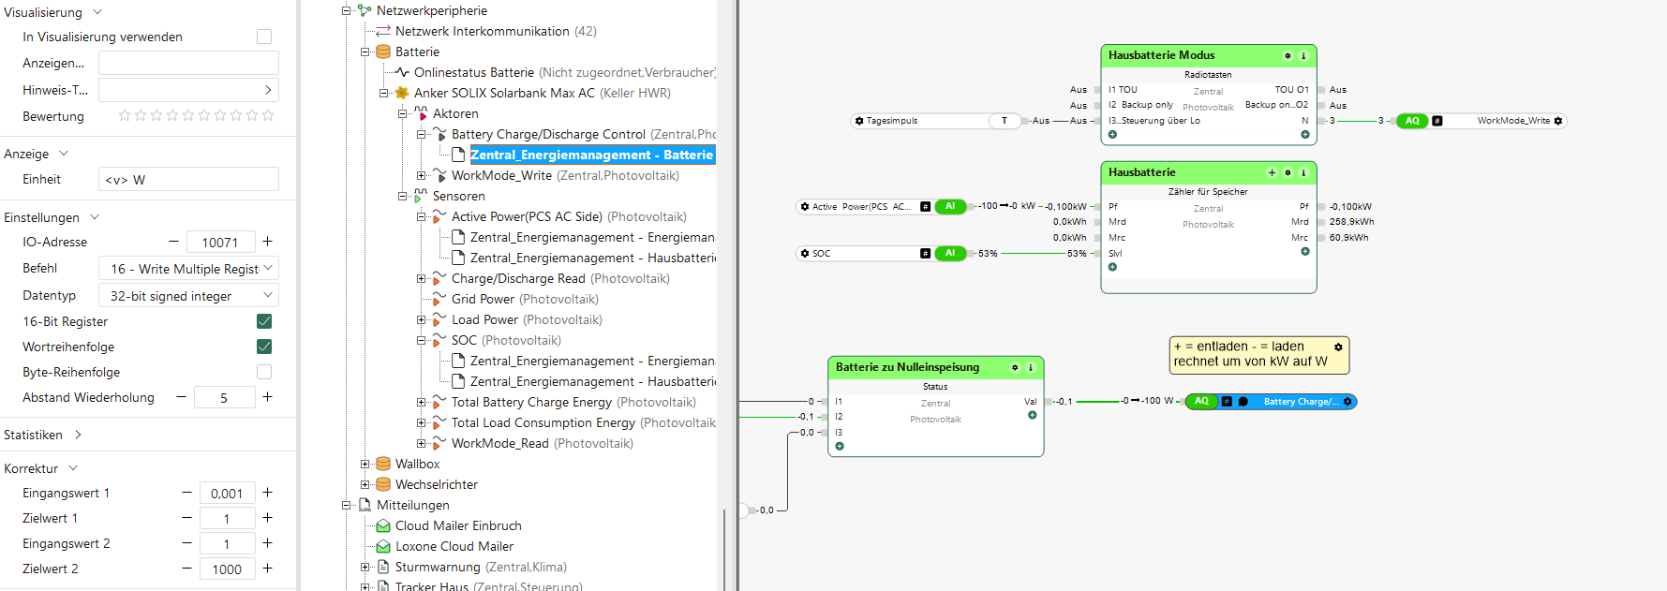This screenshot has height=591, width=1667.
Task: Open the Datentyp dropdown
Action: point(188,296)
